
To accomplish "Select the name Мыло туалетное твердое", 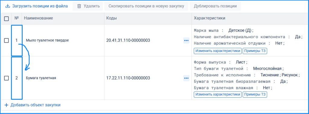I will pyautogui.click(x=47, y=41).
